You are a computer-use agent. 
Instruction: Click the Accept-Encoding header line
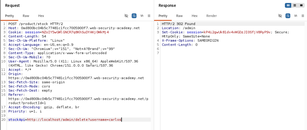click(44, 107)
